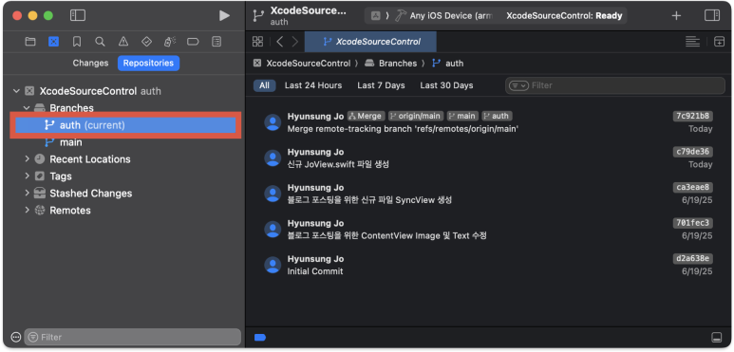The image size is (734, 352).
Task: Expand the Remotes group
Action: click(x=27, y=211)
